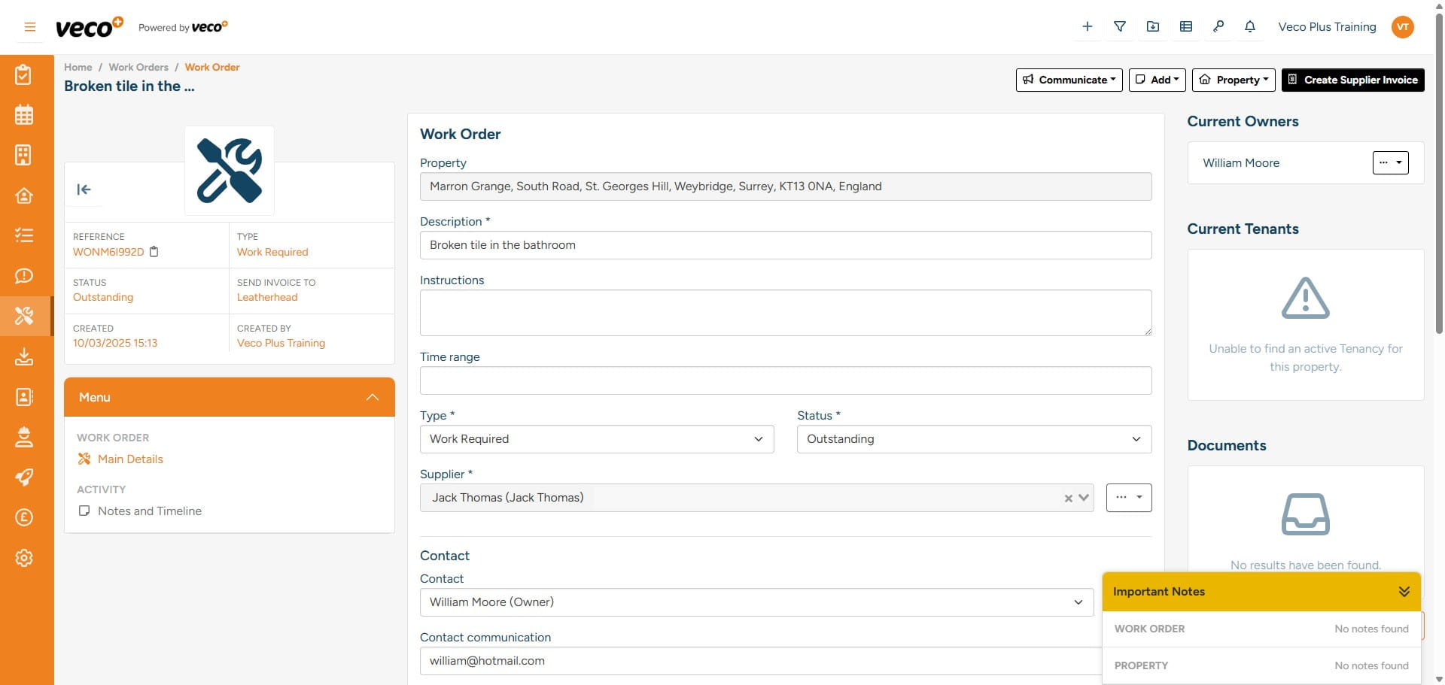Click the plus icon in top bar
1445x685 pixels.
1087,27
